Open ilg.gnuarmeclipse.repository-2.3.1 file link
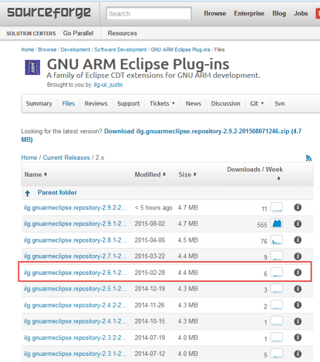Screen dimensions: 320x362 click(x=76, y=354)
